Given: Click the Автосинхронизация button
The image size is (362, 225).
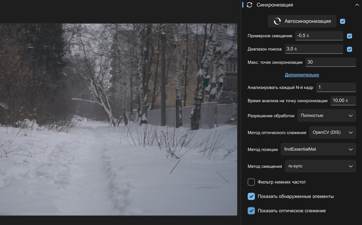Looking at the screenshot, I should (x=302, y=21).
